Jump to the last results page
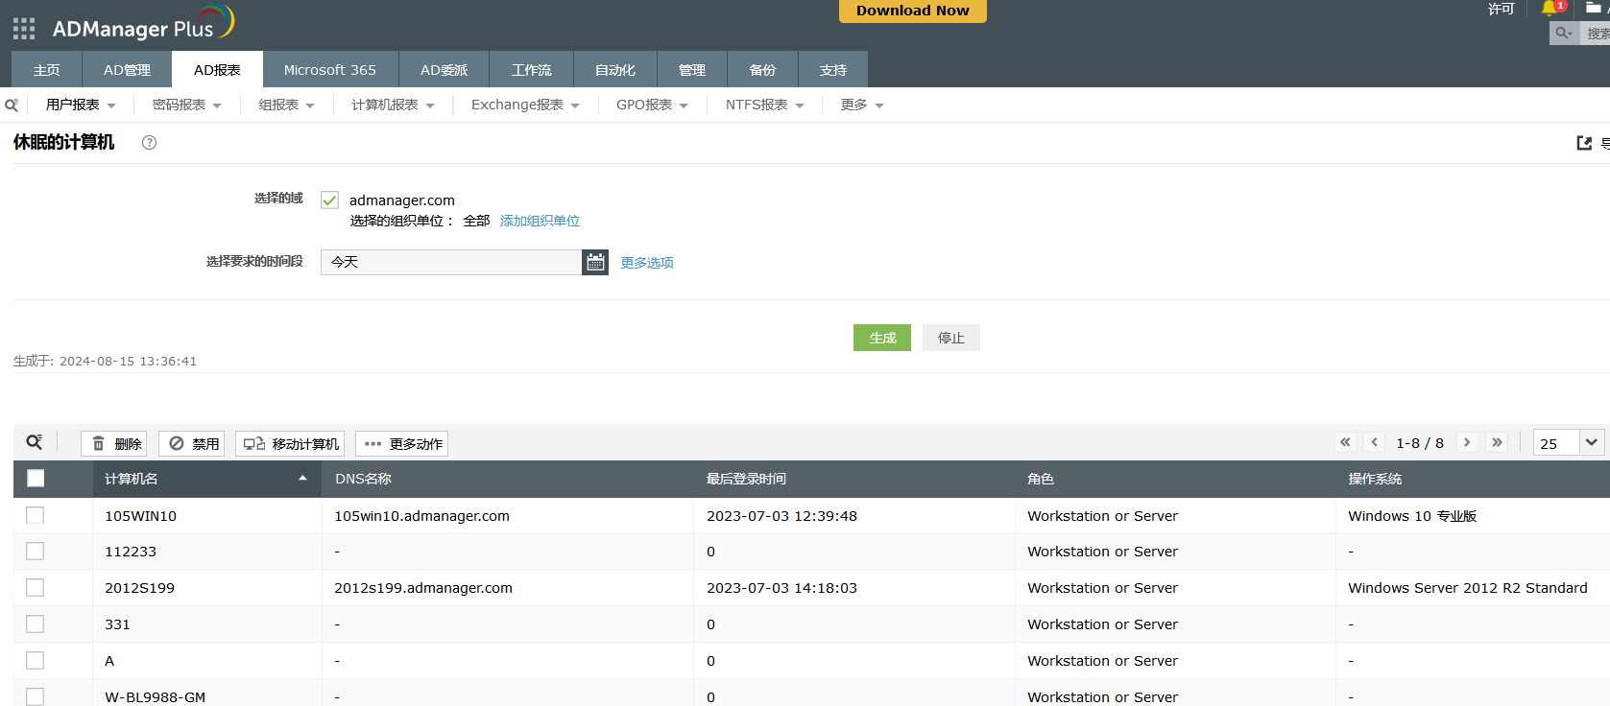Image resolution: width=1610 pixels, height=706 pixels. (1497, 442)
